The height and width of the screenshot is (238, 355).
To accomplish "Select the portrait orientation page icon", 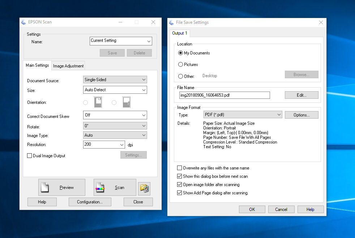I will [98, 102].
